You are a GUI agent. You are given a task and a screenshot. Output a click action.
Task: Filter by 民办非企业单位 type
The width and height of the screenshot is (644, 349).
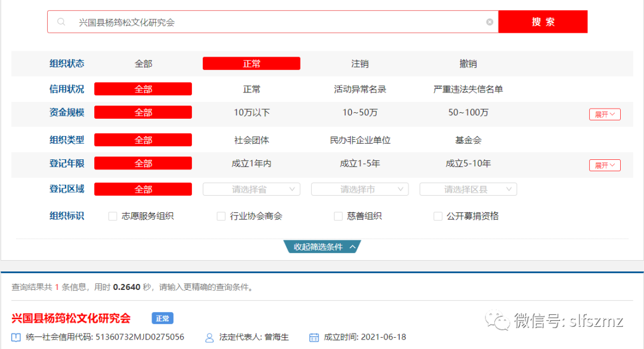pyautogui.click(x=360, y=140)
